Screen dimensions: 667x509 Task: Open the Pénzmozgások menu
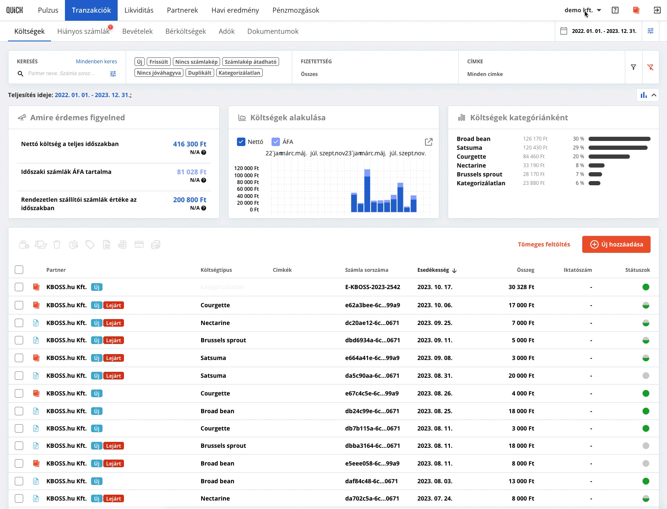pyautogui.click(x=296, y=10)
